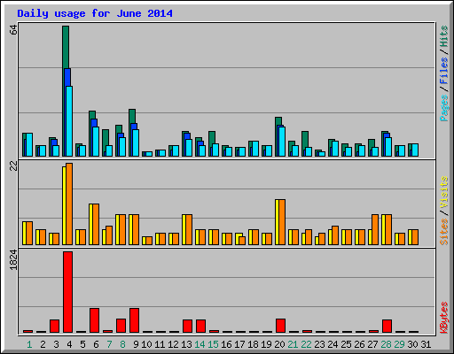This screenshot has height=354, width=454.
Task: Click the 'Files' legend label
Action: pyautogui.click(x=444, y=71)
